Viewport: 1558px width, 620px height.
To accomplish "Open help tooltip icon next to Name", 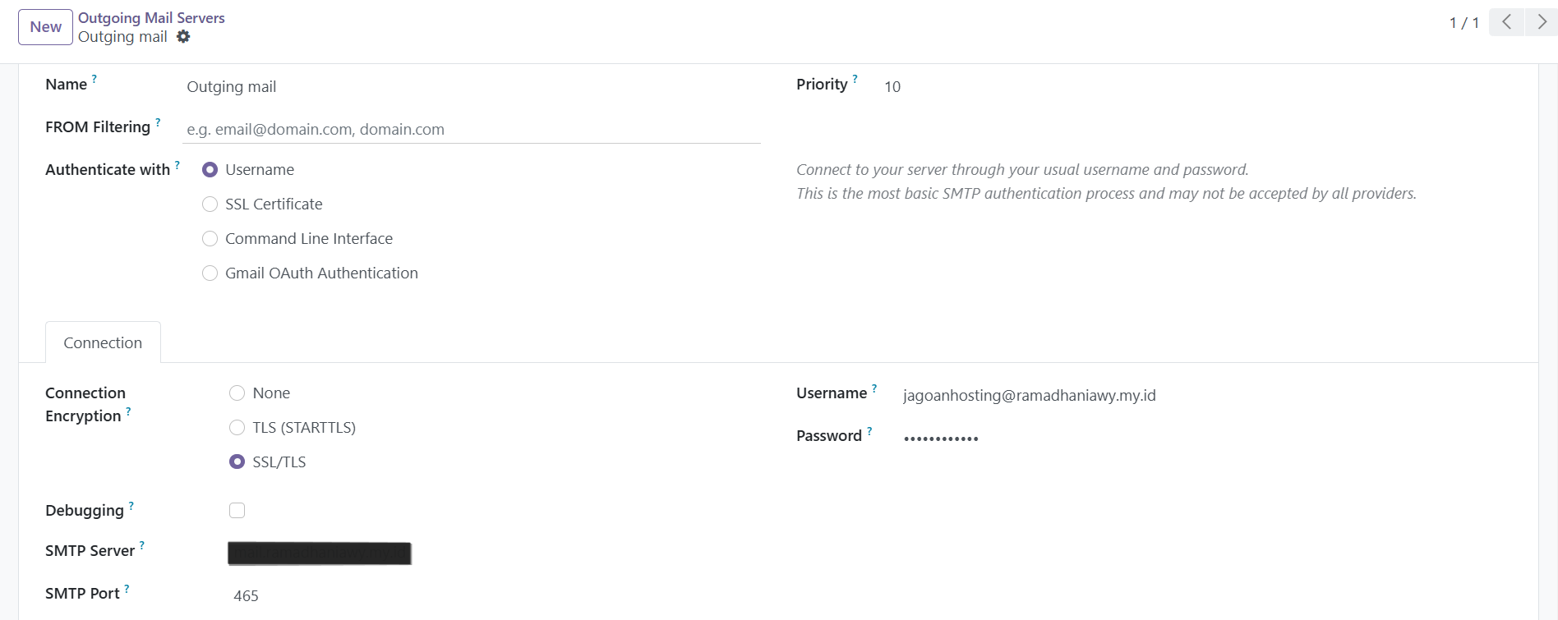I will [x=95, y=77].
